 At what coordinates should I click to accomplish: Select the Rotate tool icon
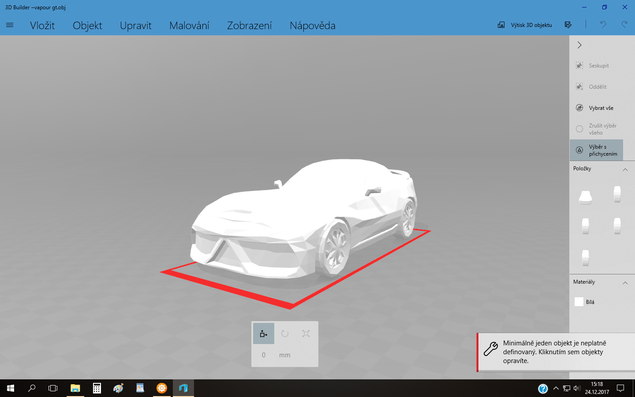(285, 333)
